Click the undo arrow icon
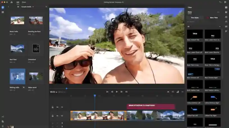Image resolution: width=229 pixels, height=128 pixels. coord(220,2)
